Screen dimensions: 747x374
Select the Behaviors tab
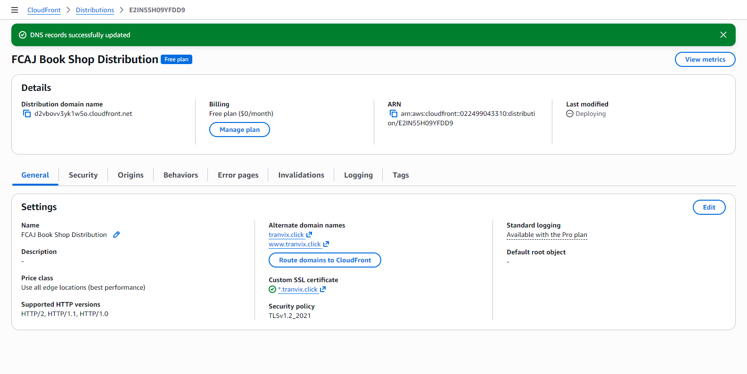pos(181,175)
